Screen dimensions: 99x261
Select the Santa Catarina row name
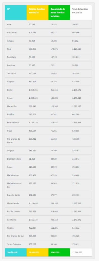(14, 244)
